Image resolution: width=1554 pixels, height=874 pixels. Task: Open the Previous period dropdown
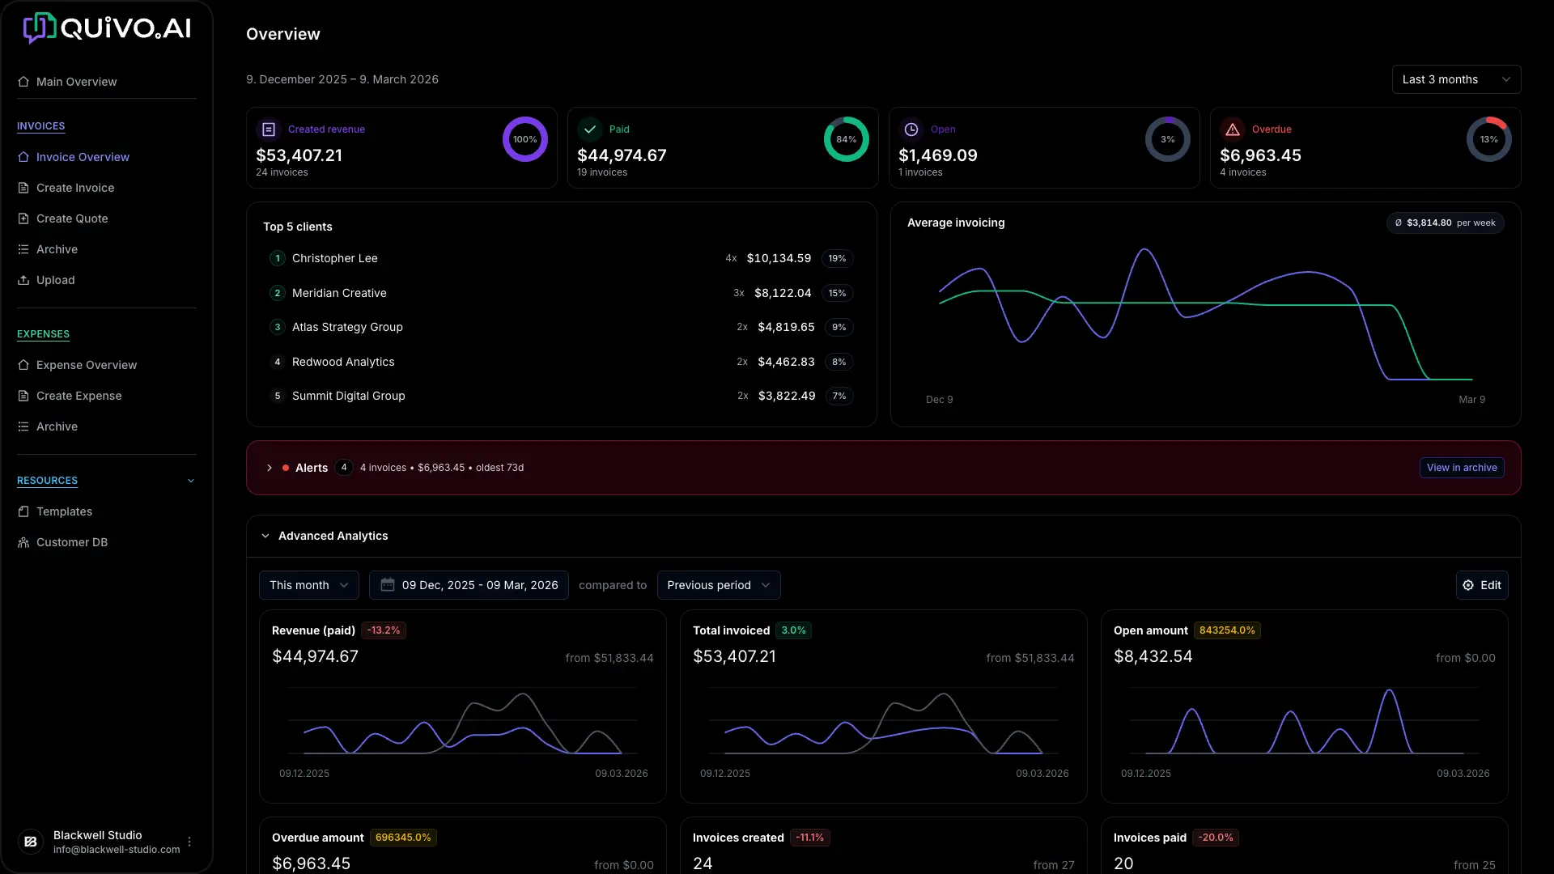(718, 585)
